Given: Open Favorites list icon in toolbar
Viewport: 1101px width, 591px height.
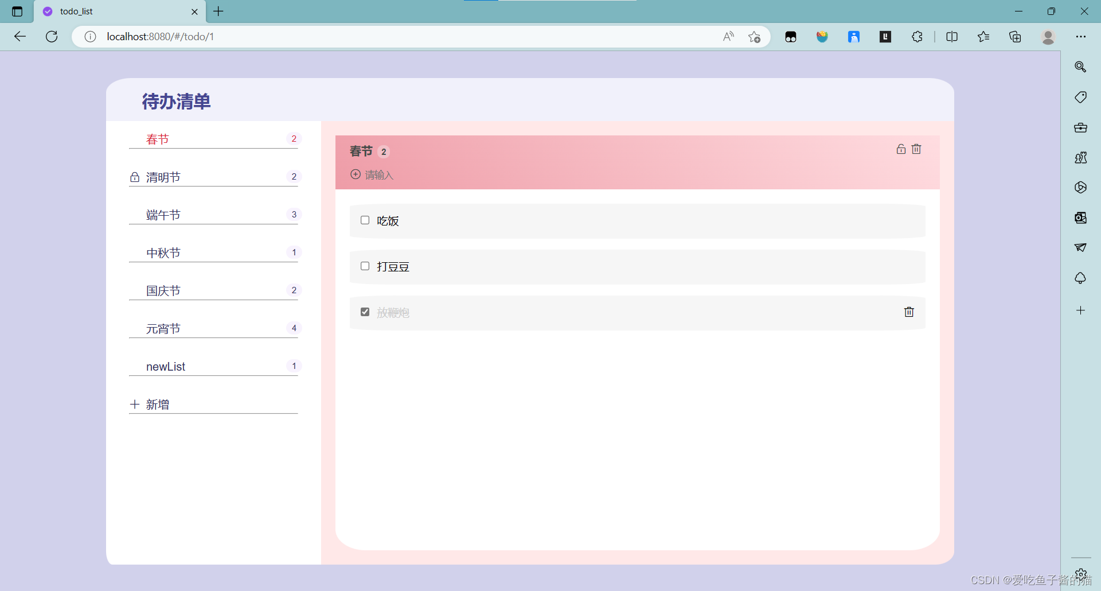Looking at the screenshot, I should click(x=983, y=37).
